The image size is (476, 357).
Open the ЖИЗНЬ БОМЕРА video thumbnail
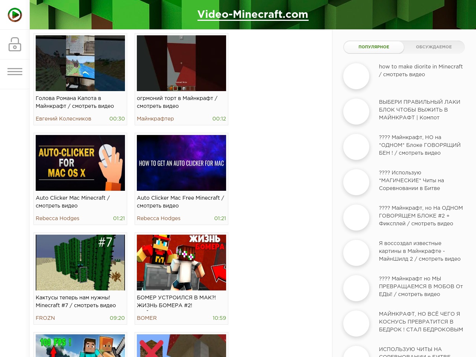(181, 263)
